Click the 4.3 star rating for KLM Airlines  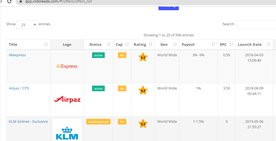143,124
